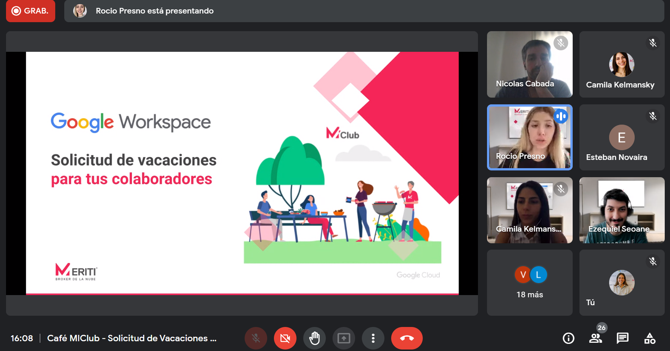Click the E avatar of Esteban Novaira

pos(622,137)
